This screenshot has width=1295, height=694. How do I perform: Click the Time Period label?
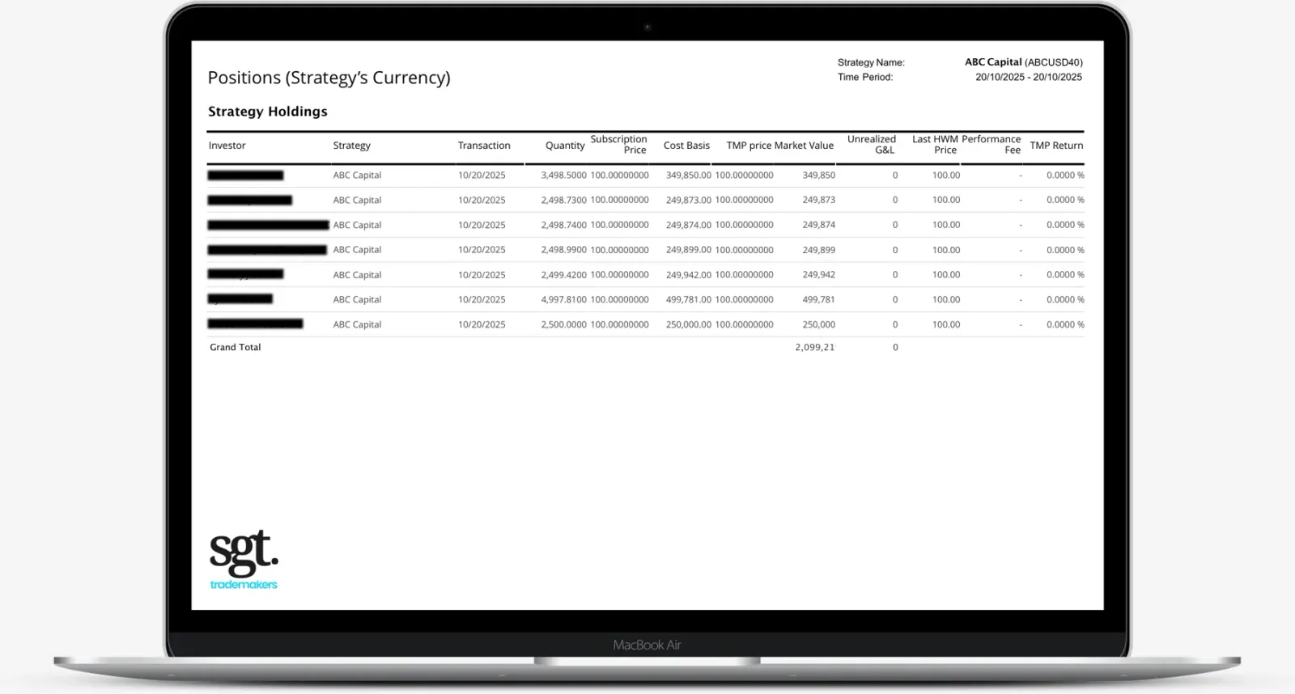click(865, 77)
